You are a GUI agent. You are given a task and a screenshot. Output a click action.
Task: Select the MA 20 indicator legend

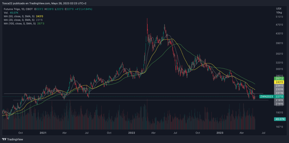[20, 20]
